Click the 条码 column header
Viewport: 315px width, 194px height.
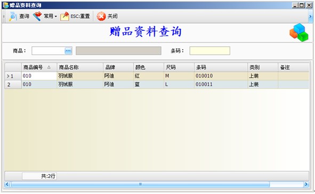(x=221, y=68)
